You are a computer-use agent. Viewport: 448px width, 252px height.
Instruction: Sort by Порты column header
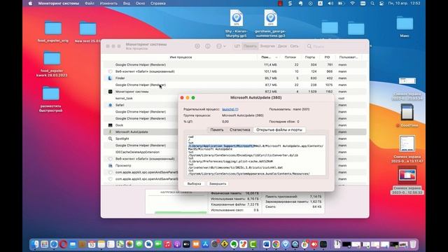tap(309, 57)
